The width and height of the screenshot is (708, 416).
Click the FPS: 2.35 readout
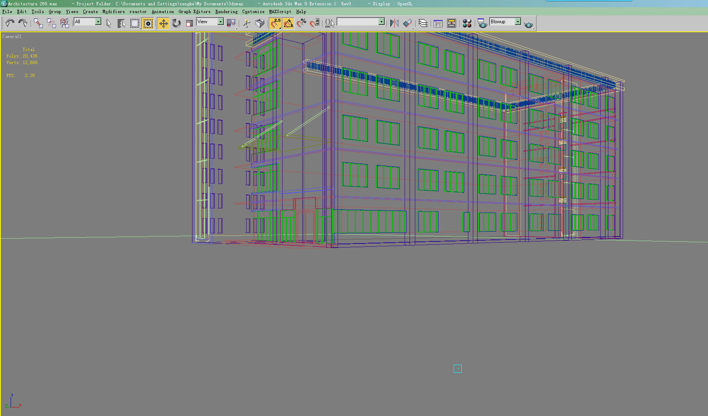pos(20,75)
